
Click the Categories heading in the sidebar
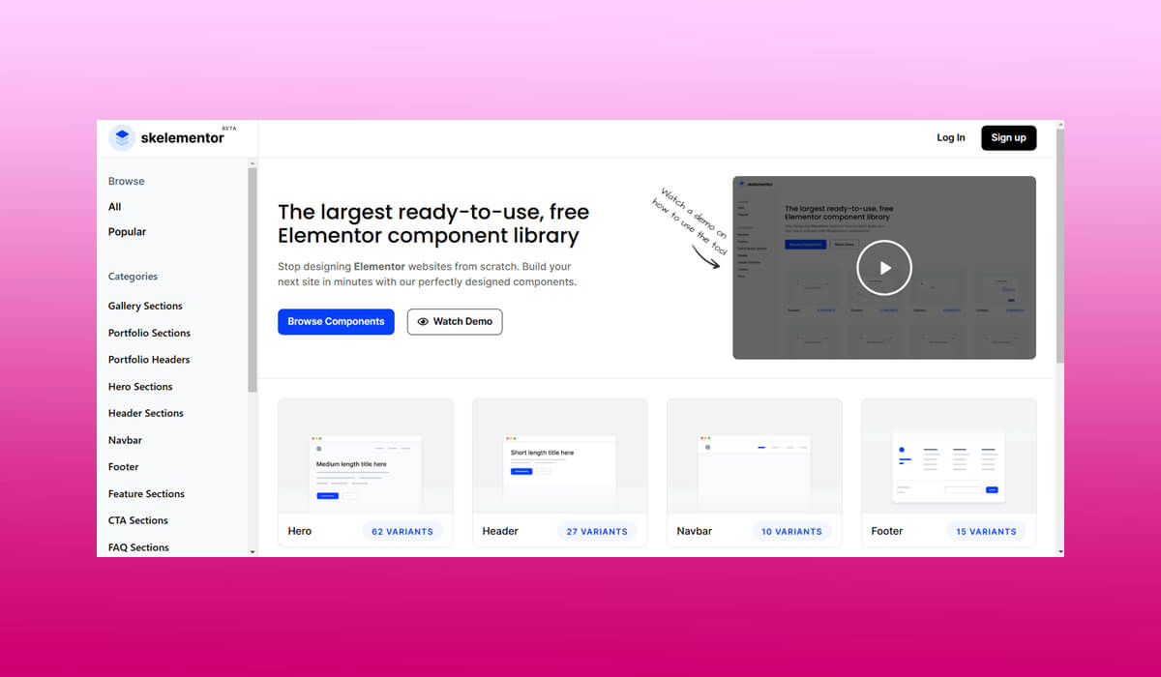pyautogui.click(x=133, y=277)
